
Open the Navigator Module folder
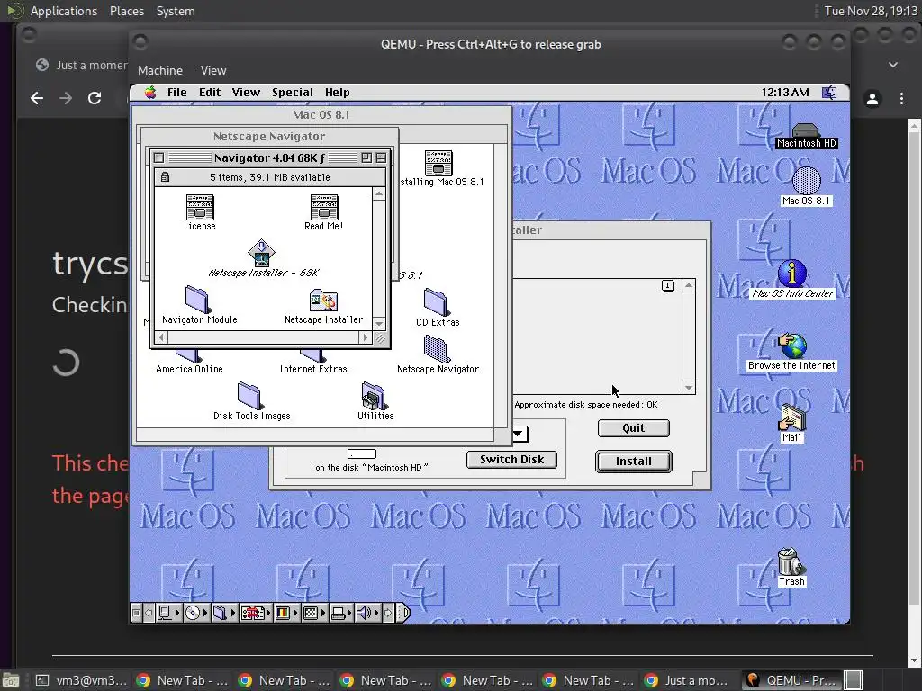pyautogui.click(x=197, y=299)
